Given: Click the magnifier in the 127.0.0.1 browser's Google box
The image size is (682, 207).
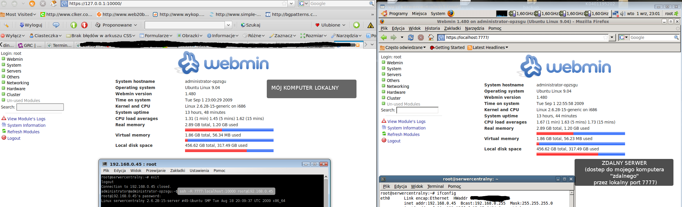Looking at the screenshot, I should (x=372, y=4).
